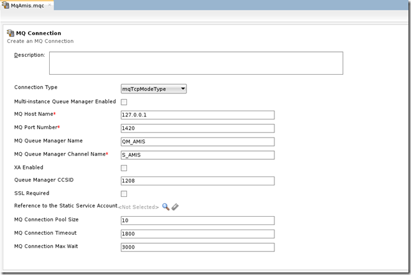This screenshot has height=275, width=411.
Task: Open the Connection Type dropdown
Action: pos(154,89)
